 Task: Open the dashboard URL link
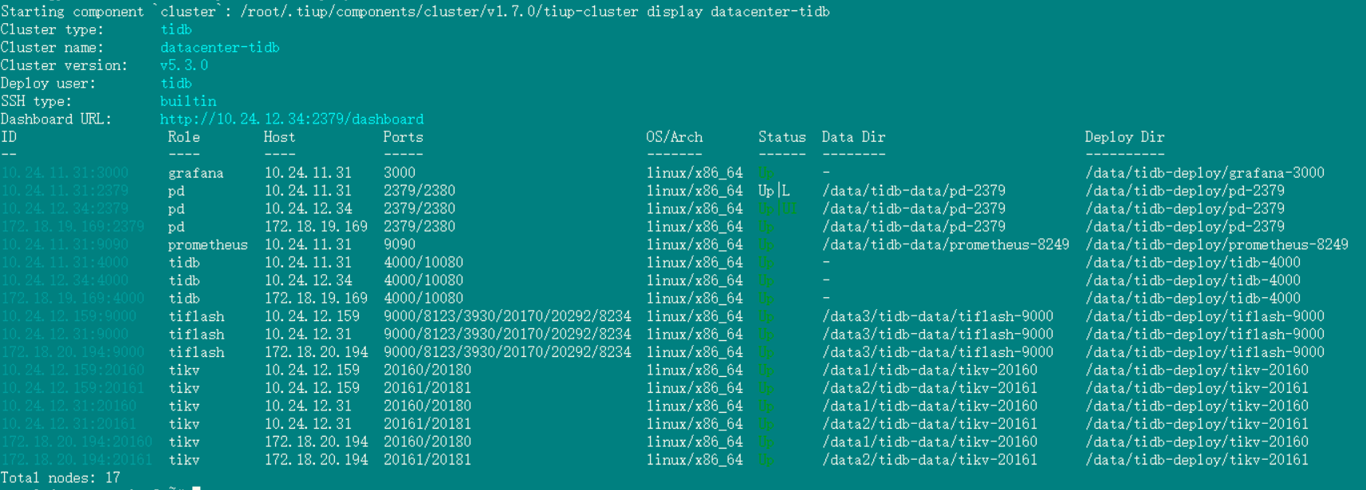pyautogui.click(x=292, y=120)
